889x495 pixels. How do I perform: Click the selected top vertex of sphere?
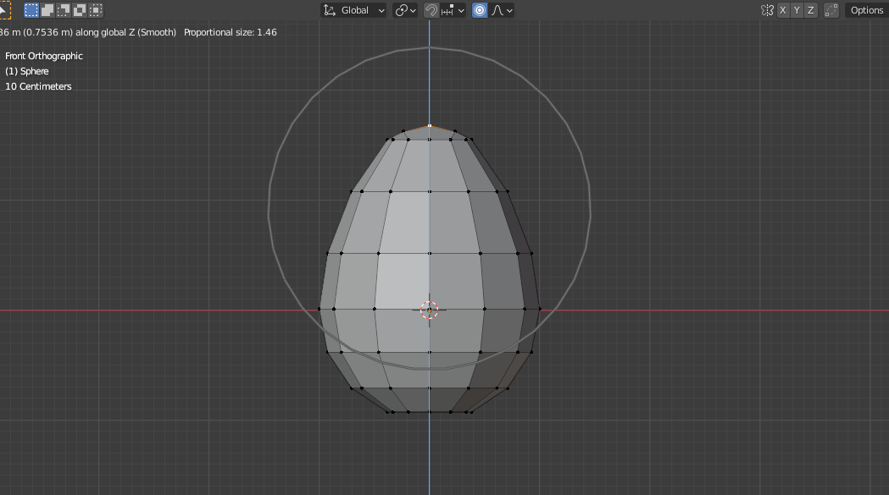pos(429,126)
